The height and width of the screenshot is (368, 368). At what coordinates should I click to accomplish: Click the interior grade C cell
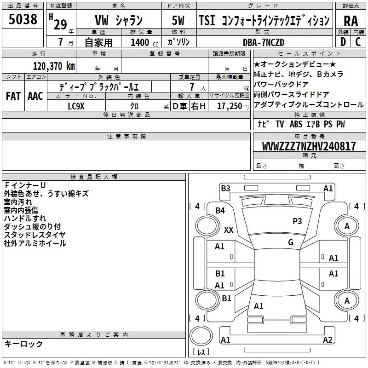click(358, 42)
